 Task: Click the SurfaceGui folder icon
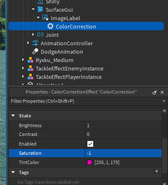pyautogui.click(x=40, y=10)
